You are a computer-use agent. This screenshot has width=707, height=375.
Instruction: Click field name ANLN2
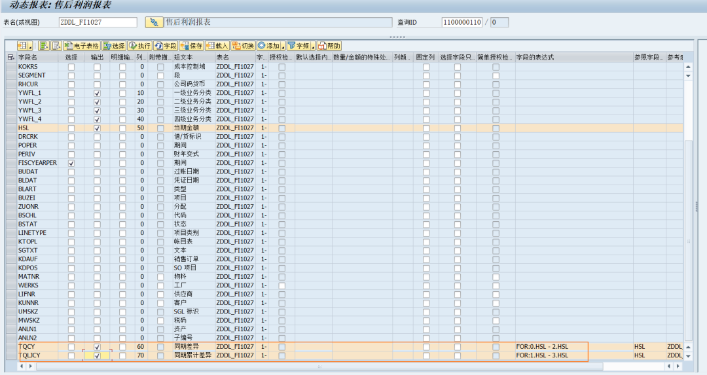(x=27, y=338)
